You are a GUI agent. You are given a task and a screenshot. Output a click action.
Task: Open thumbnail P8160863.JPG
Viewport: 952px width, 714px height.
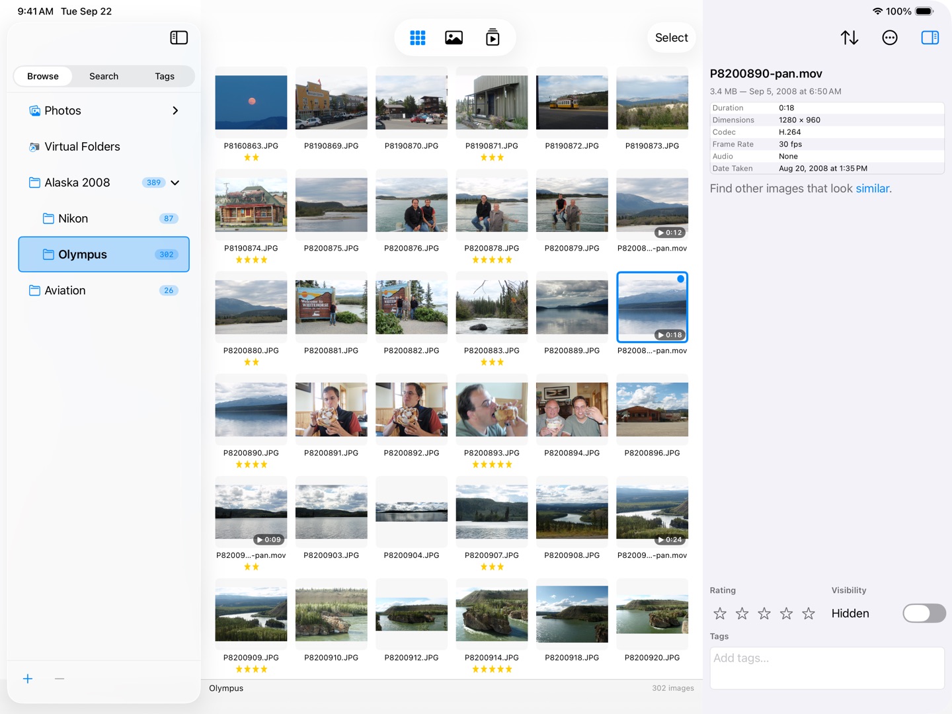pos(251,102)
